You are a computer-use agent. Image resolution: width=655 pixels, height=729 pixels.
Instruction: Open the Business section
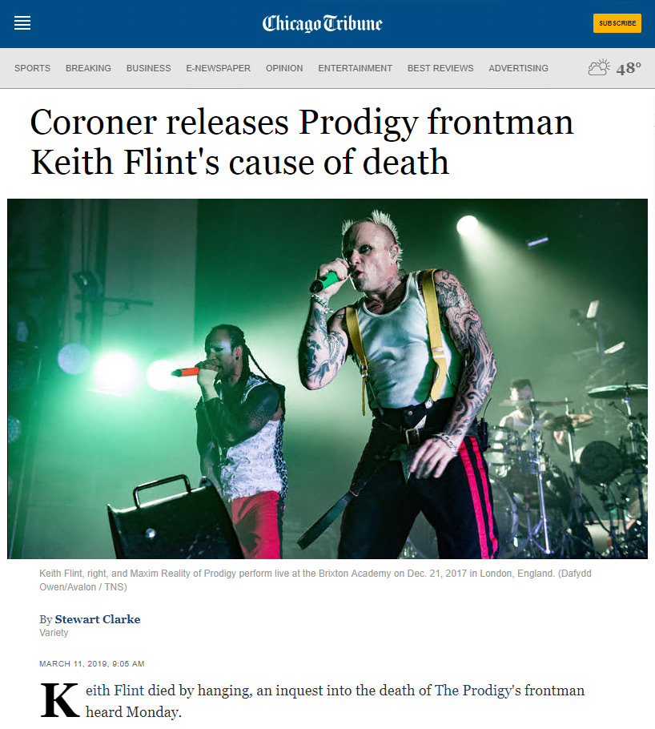(149, 68)
